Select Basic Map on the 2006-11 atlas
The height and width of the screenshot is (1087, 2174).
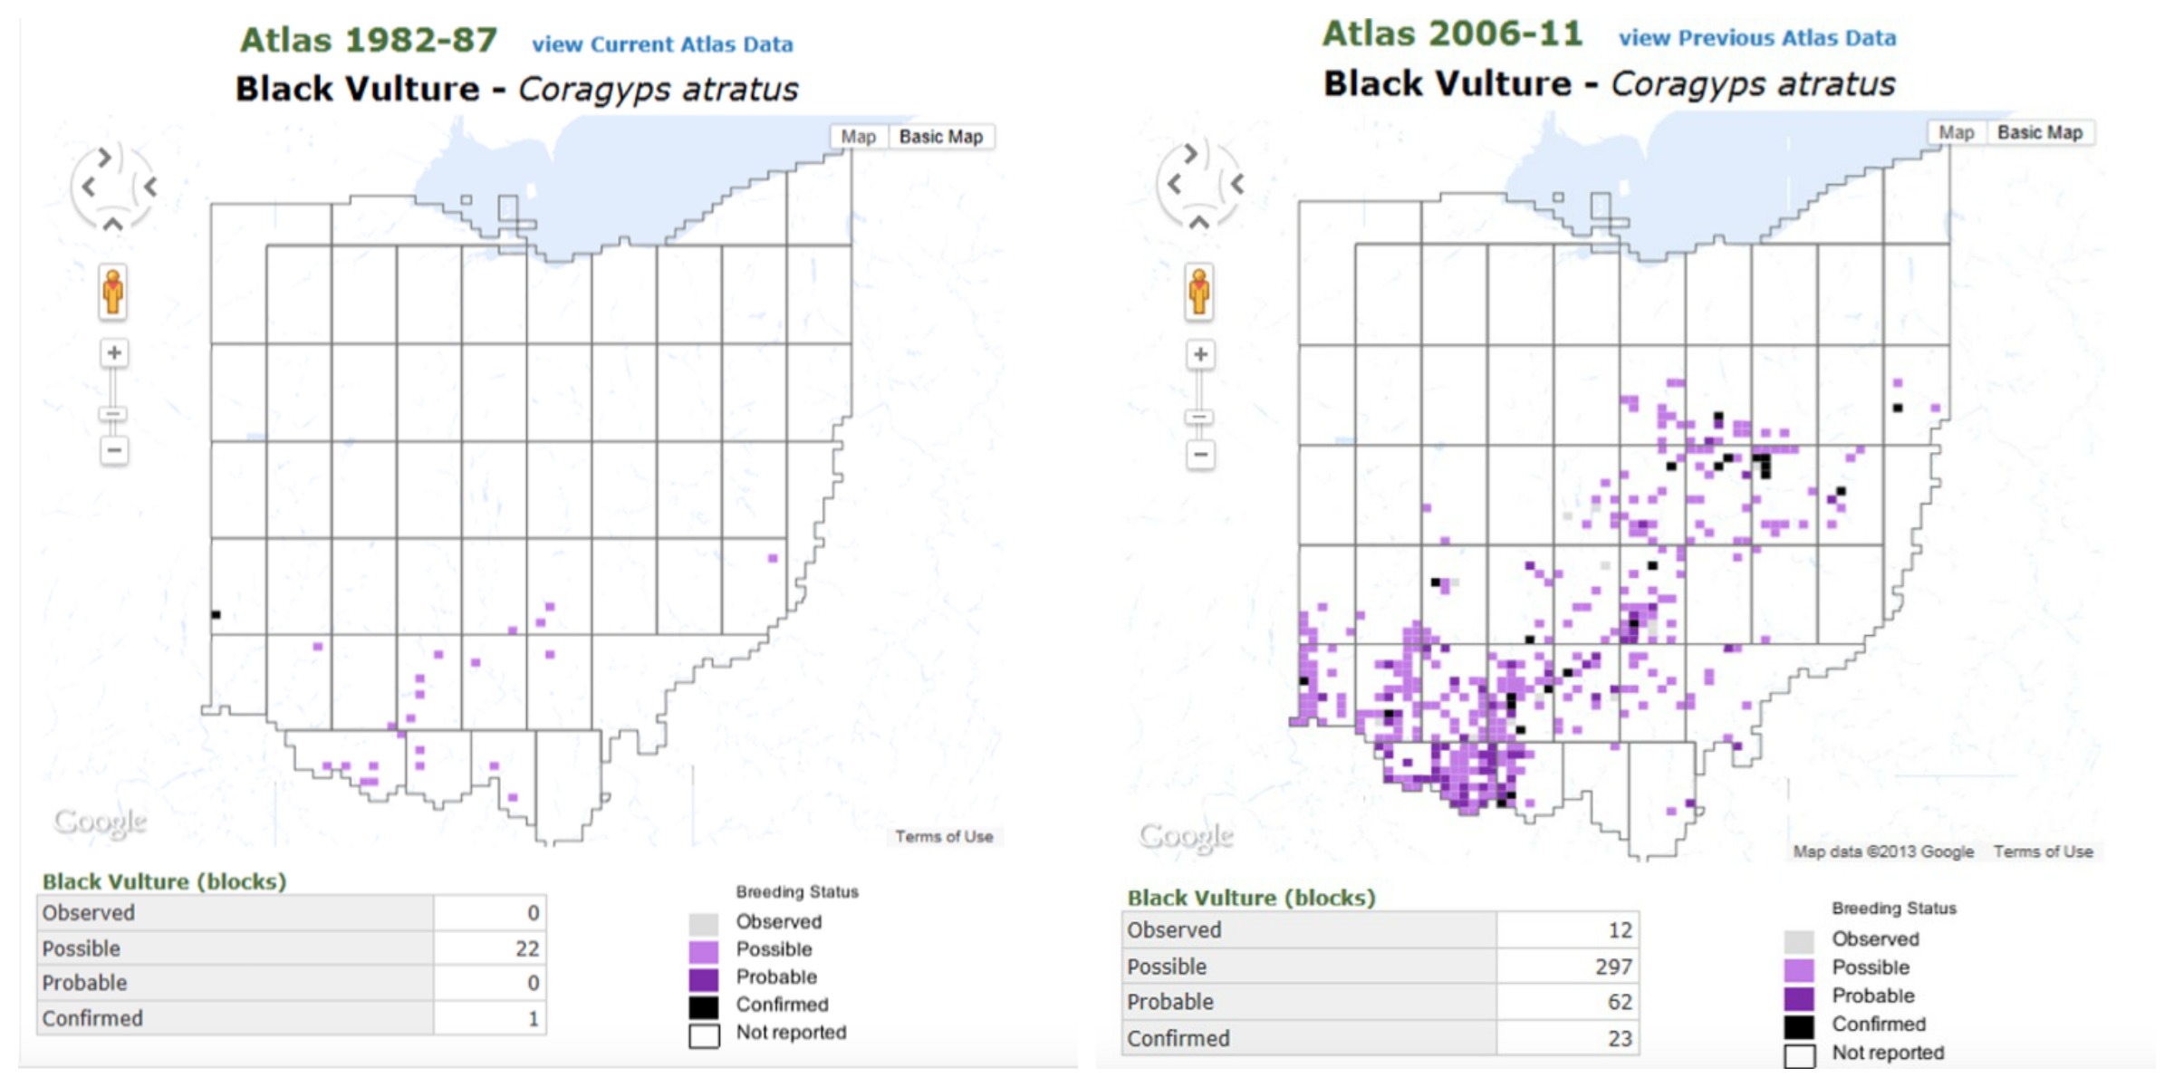pos(2039,132)
